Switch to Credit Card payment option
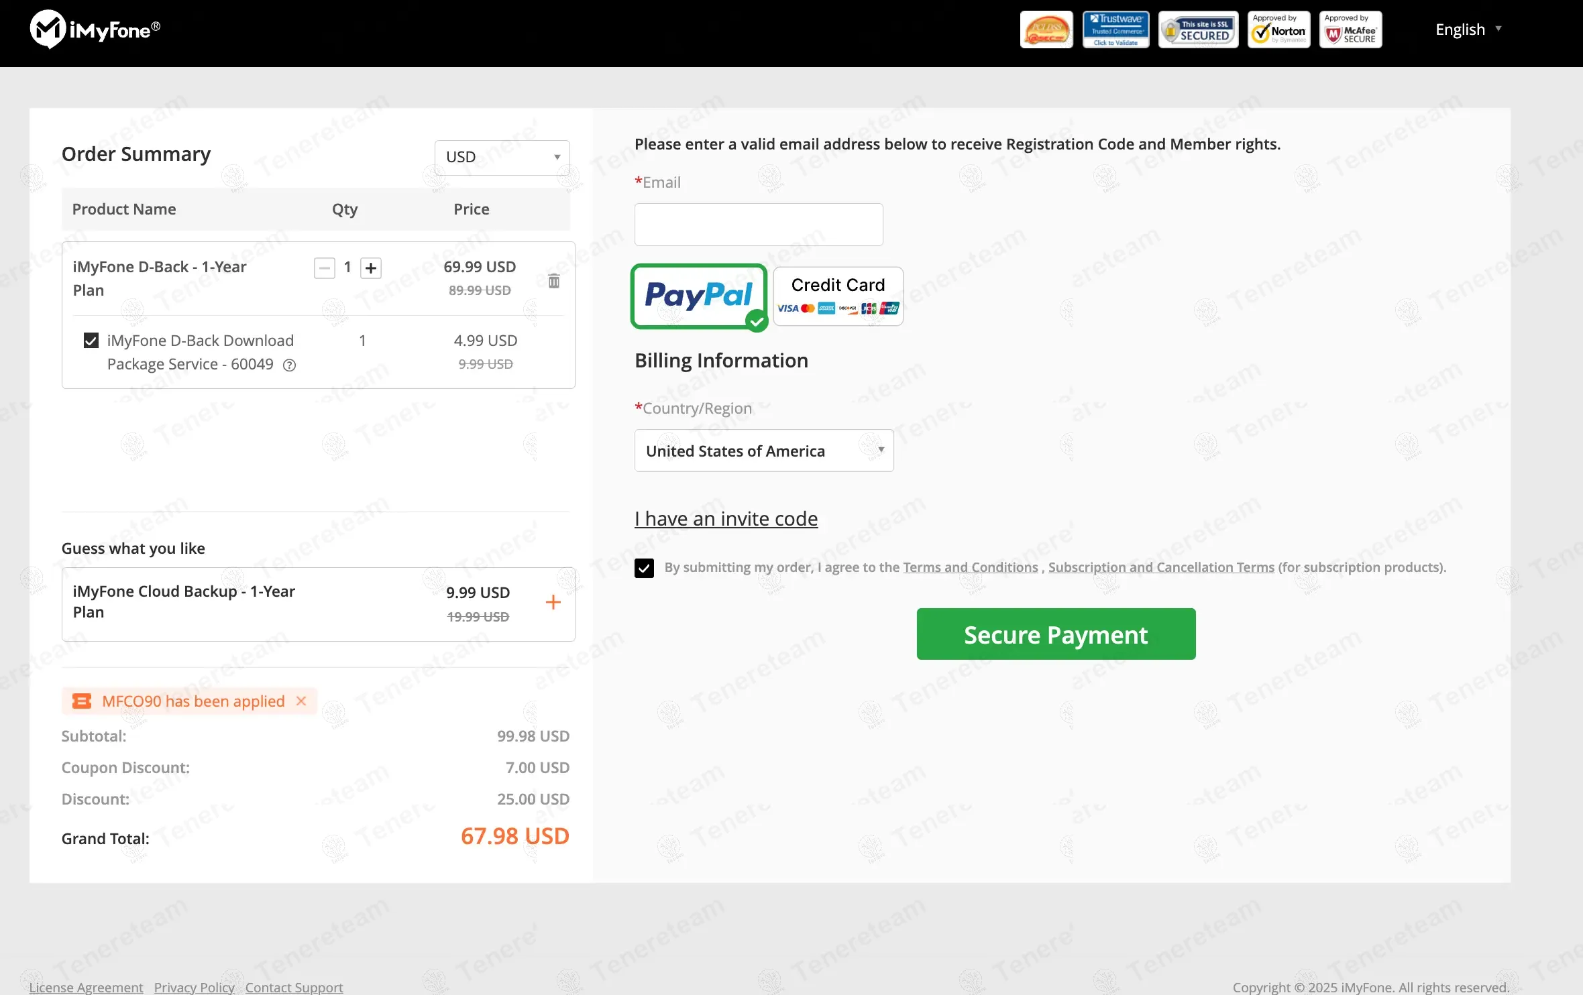 pos(838,296)
